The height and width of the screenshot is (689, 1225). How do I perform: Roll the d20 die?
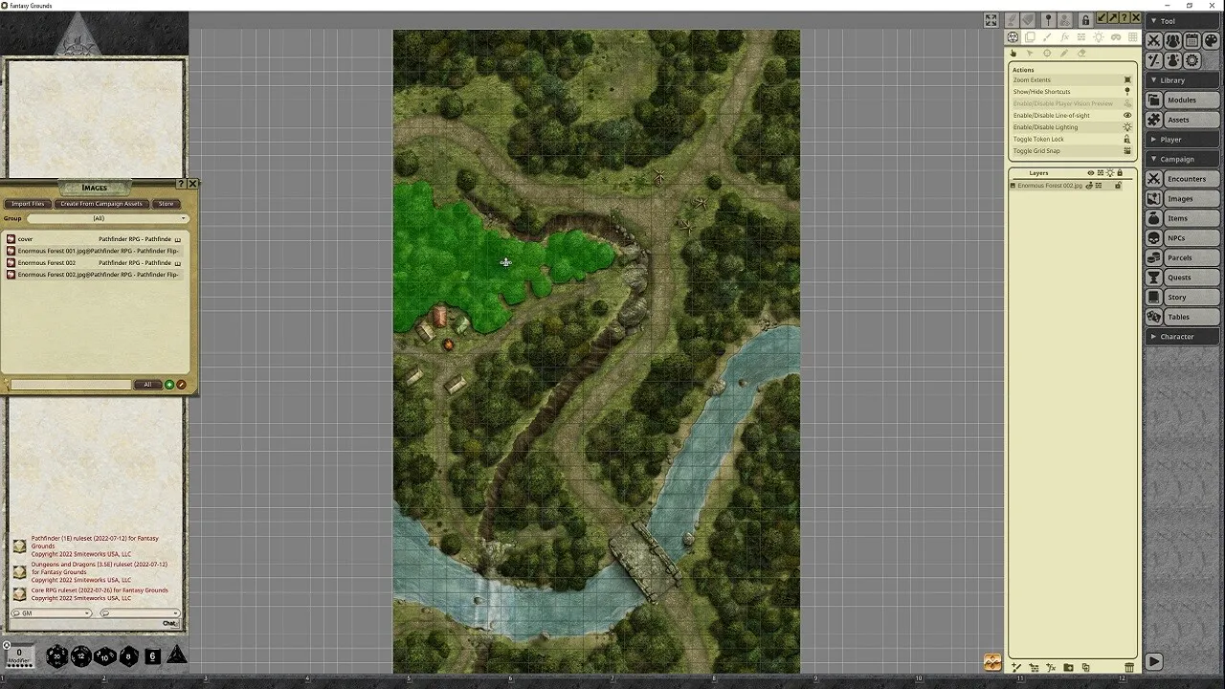pyautogui.click(x=57, y=656)
